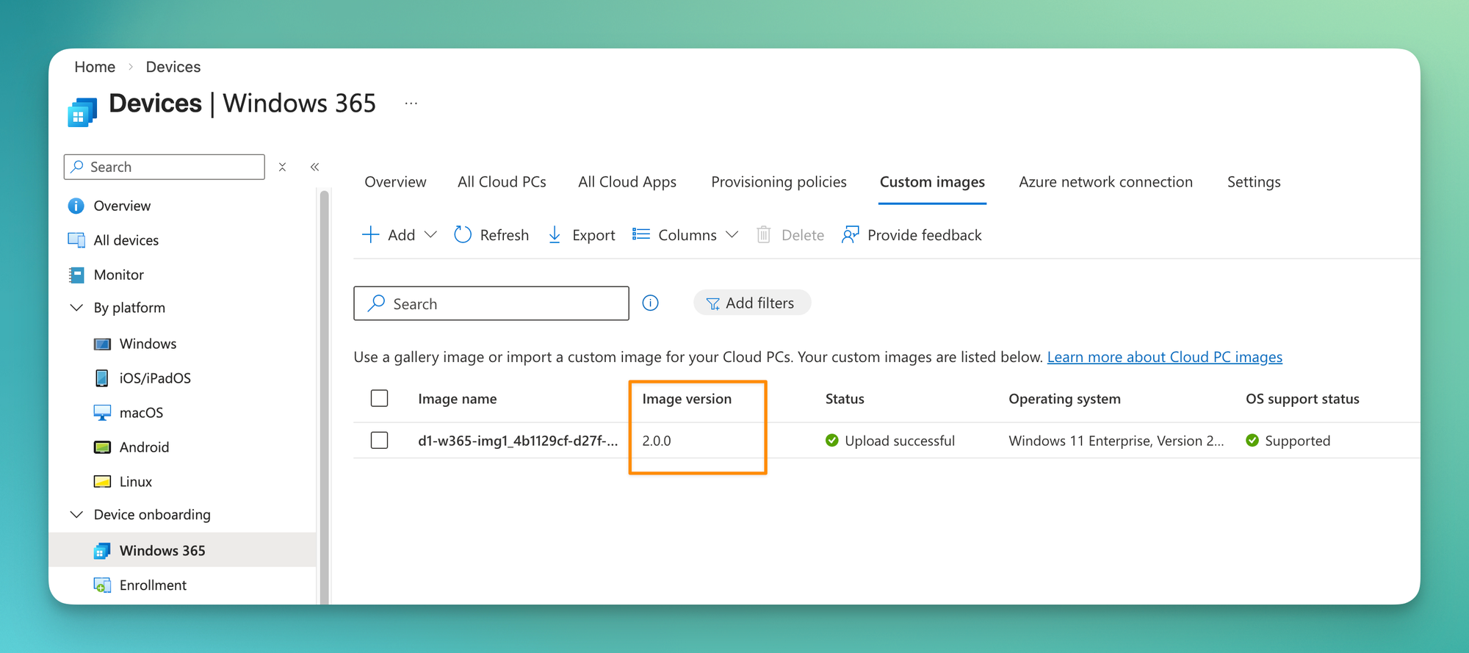Open the Azure network connection tab
This screenshot has height=653, width=1469.
click(x=1105, y=182)
